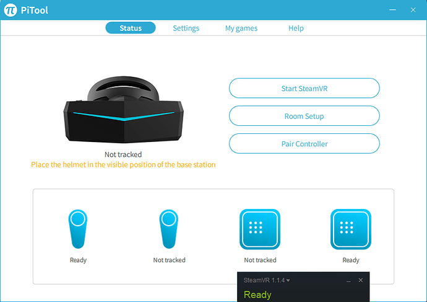
Task: Click the 'Ready' label under left controller
Action: (78, 260)
